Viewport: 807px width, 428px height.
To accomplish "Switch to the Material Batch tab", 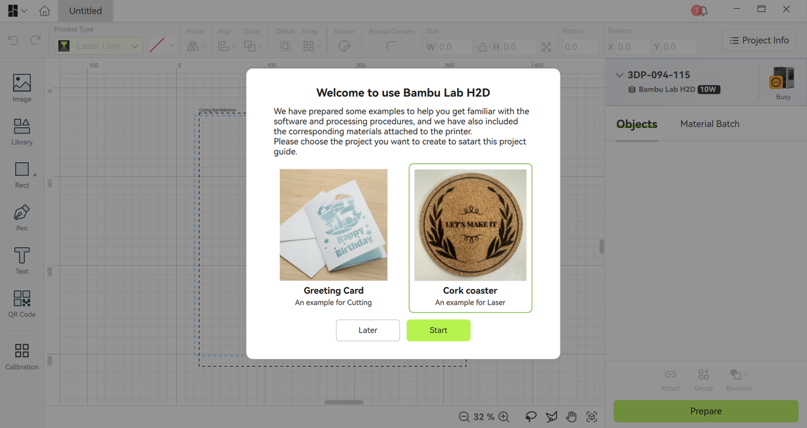I will pos(710,124).
